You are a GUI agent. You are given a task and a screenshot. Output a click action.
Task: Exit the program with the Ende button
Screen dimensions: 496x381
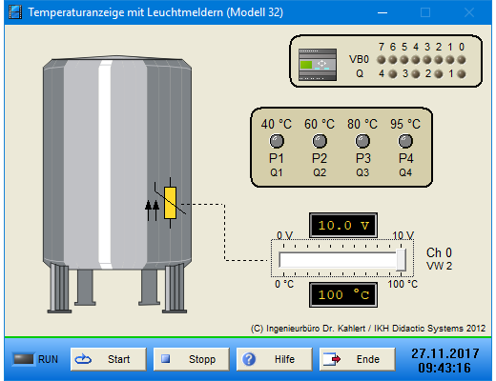tap(358, 359)
